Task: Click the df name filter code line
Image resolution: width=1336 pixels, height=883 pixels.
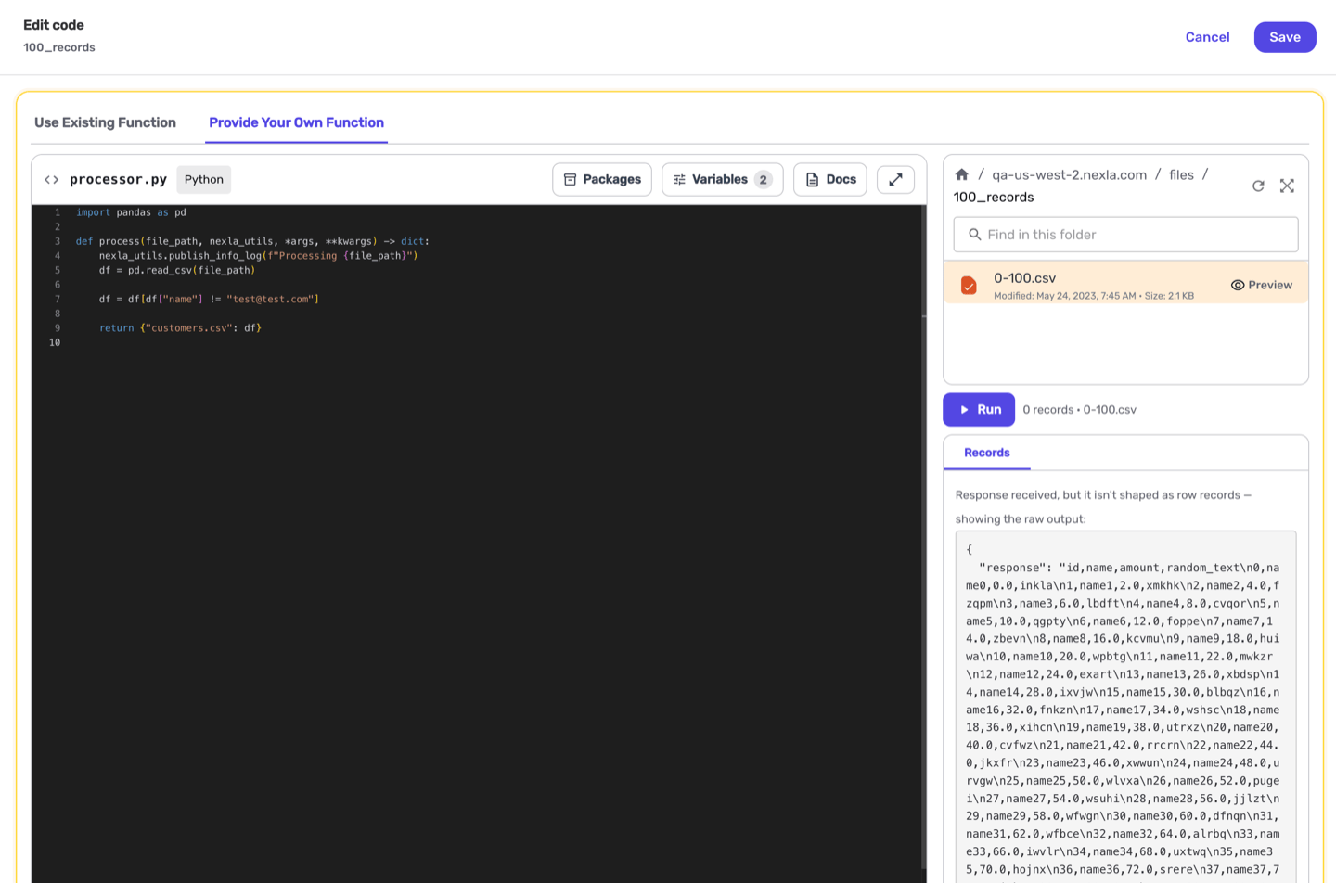Action: point(209,299)
